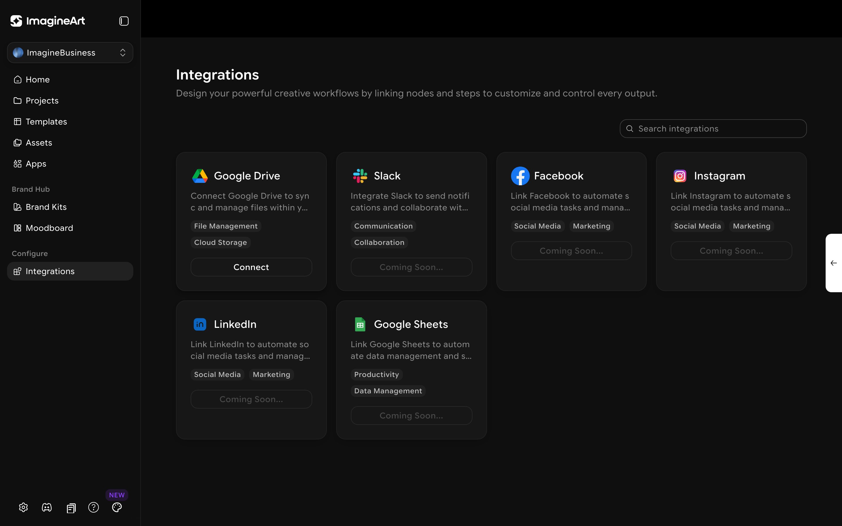
Task: Click the LinkedIn logo
Action: point(200,324)
